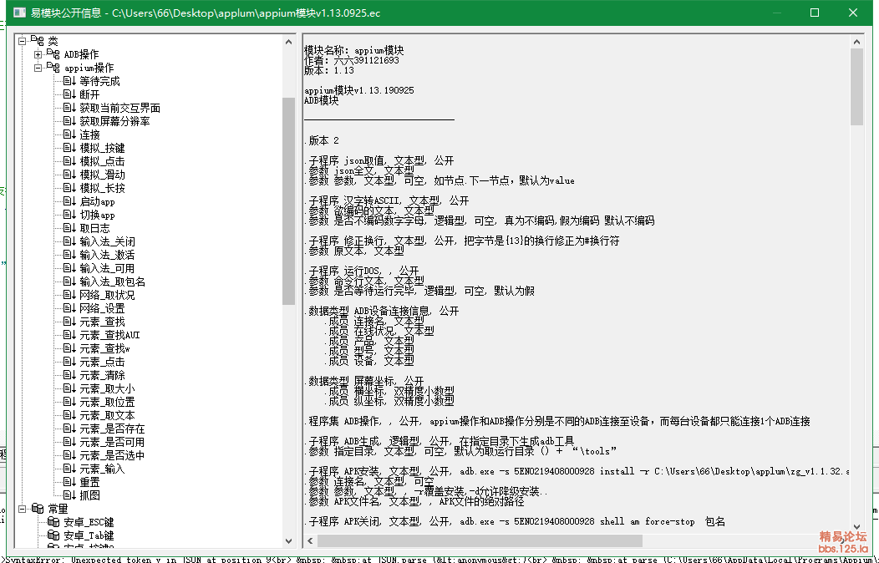Click the info pane's horizontal scrollbar thumb
Viewport: 879px width, 563px height.
pyautogui.click(x=480, y=540)
